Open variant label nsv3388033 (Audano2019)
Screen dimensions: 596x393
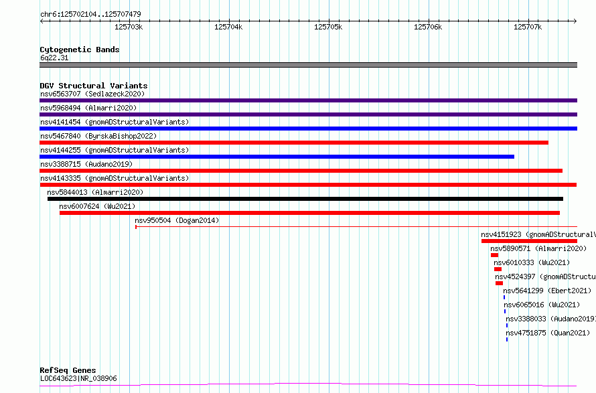pyautogui.click(x=550, y=319)
